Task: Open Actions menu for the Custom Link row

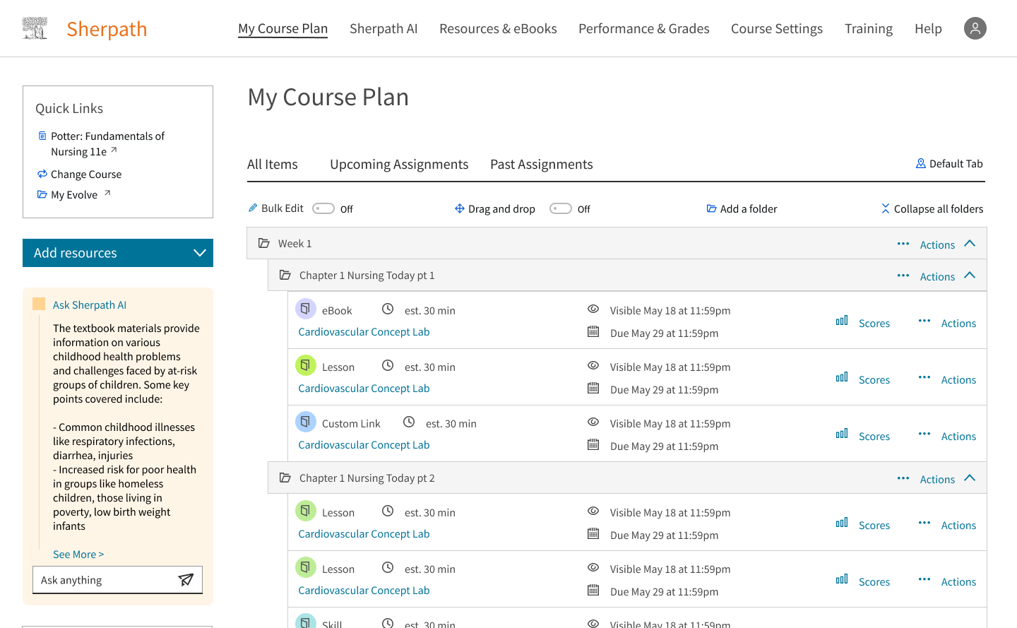Action: point(958,436)
